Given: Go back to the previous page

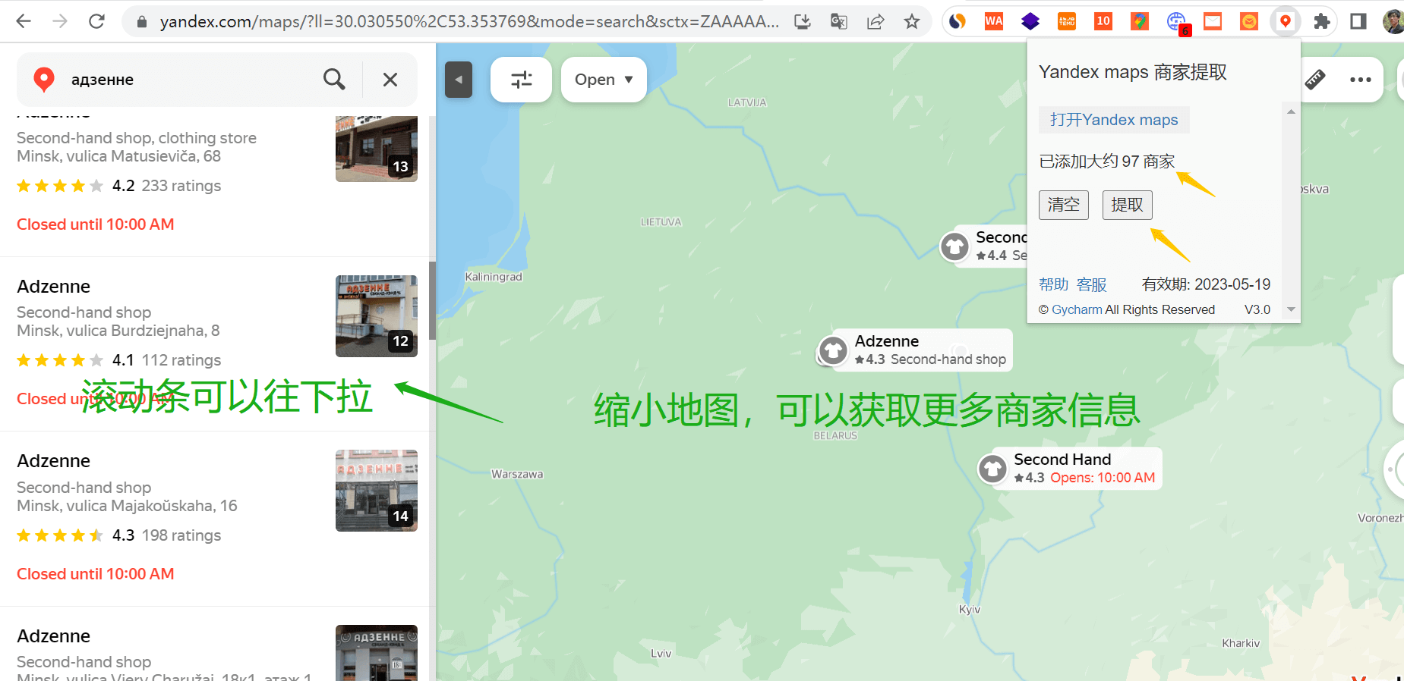Looking at the screenshot, I should 24,21.
